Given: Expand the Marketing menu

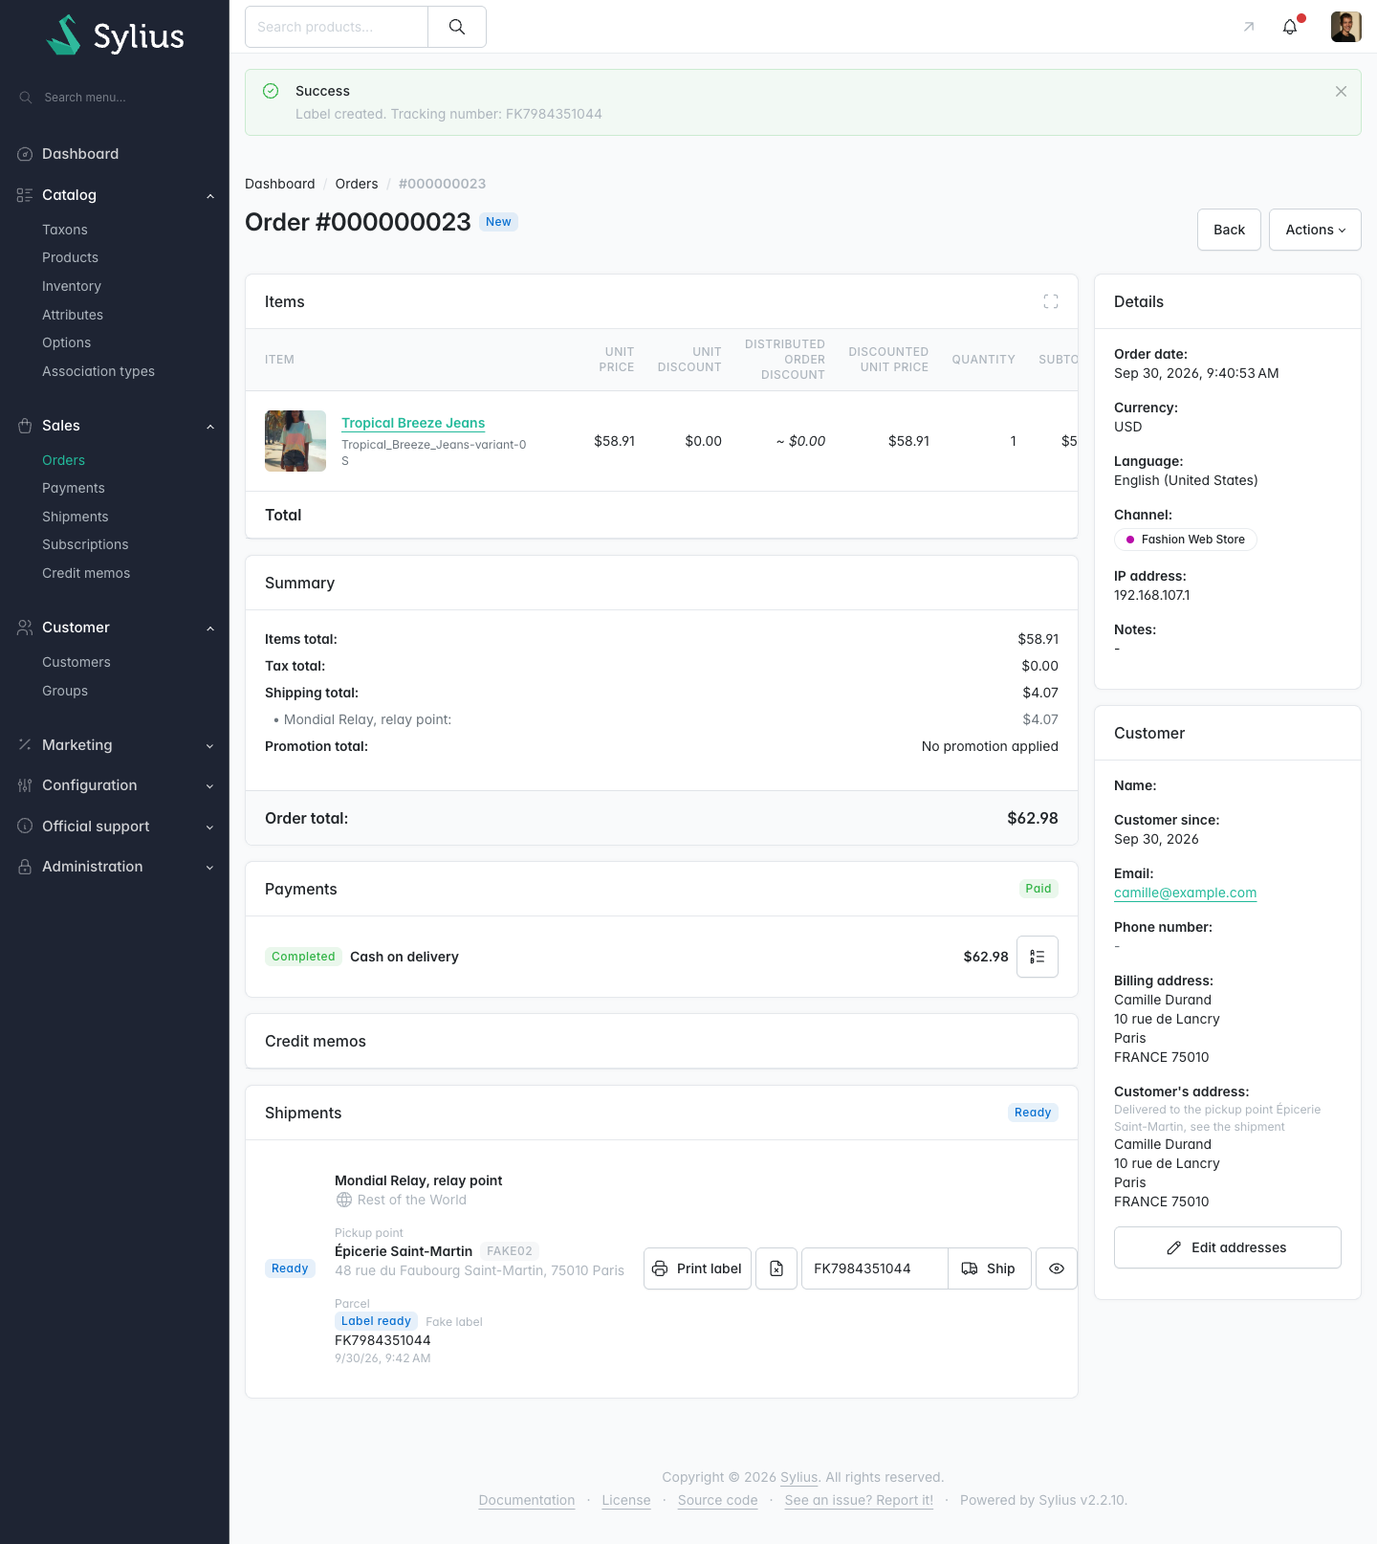Looking at the screenshot, I should [115, 745].
